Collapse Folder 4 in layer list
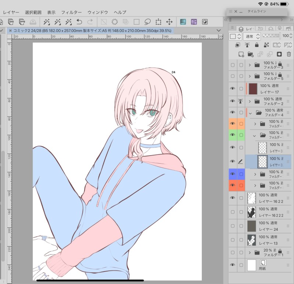Image resolution: width=294 pixels, height=284 pixels. click(250, 113)
